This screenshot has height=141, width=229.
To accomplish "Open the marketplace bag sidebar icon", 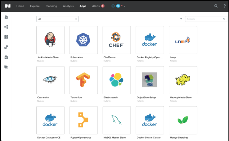I will pos(6,17).
